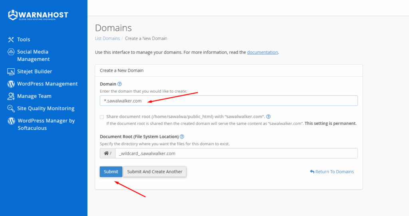Click the Manage Team icon
The width and height of the screenshot is (409, 216).
(11, 96)
